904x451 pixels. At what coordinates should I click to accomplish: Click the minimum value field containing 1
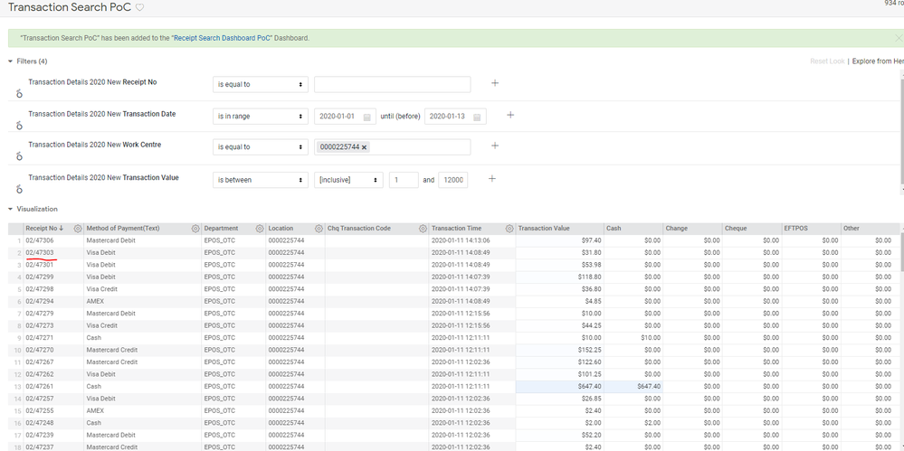(x=404, y=180)
